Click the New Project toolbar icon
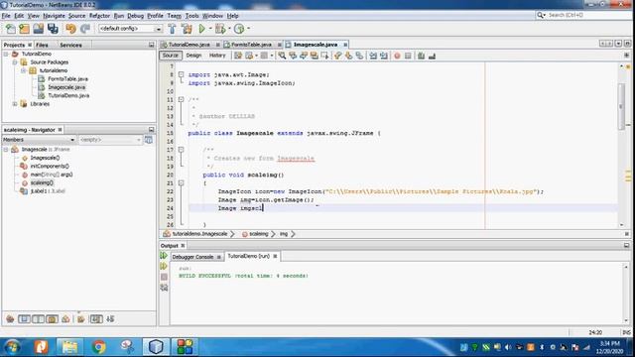Image resolution: width=635 pixels, height=357 pixels. [x=24, y=29]
